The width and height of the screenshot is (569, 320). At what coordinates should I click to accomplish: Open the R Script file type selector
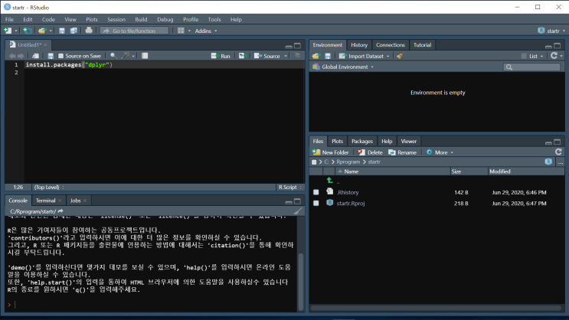289,188
